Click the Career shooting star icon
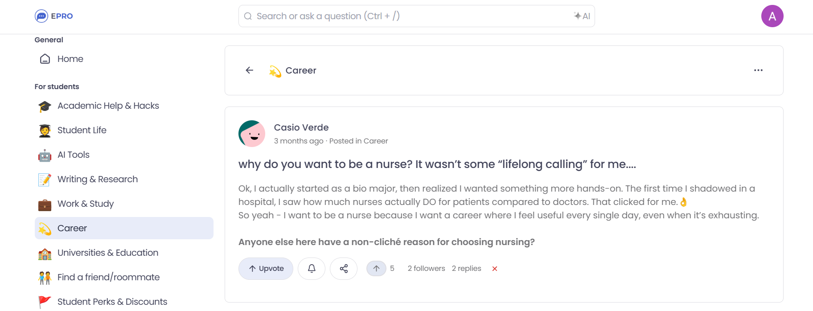The image size is (813, 311). (x=45, y=228)
